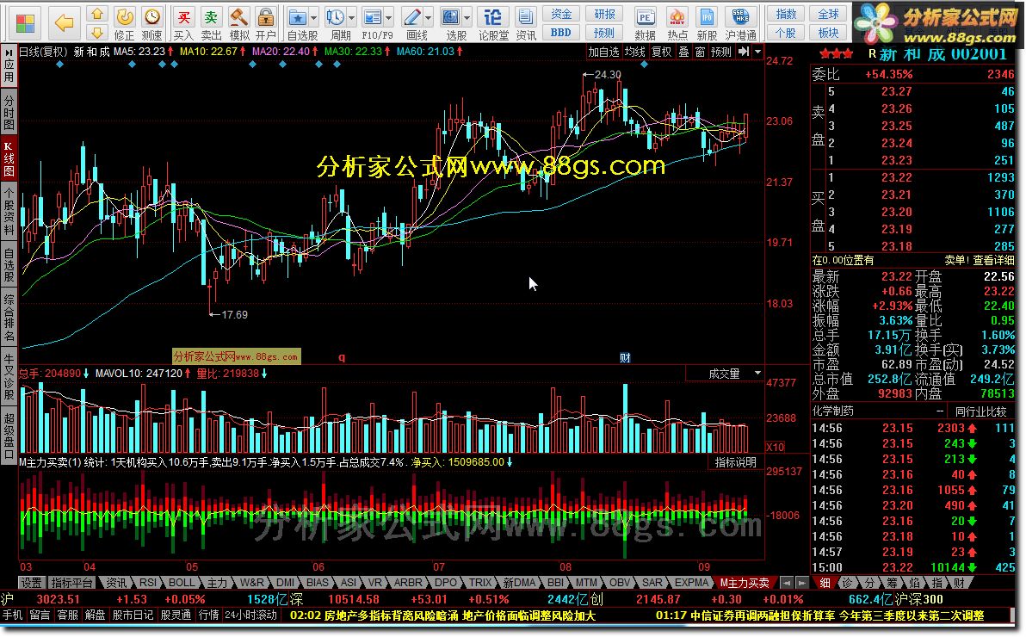
Task: Select the BOLL indicator tab
Action: click(182, 583)
